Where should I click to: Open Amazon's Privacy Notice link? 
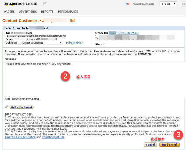pos(20,137)
